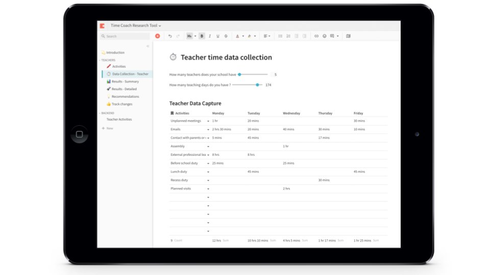Collapse the BACKEND section

tap(100, 113)
